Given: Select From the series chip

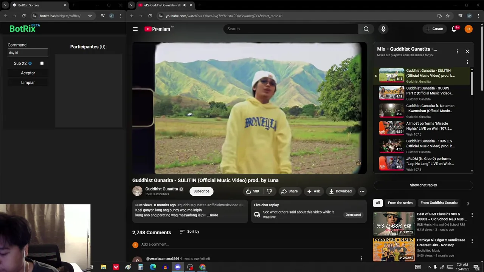Looking at the screenshot, I should point(400,203).
